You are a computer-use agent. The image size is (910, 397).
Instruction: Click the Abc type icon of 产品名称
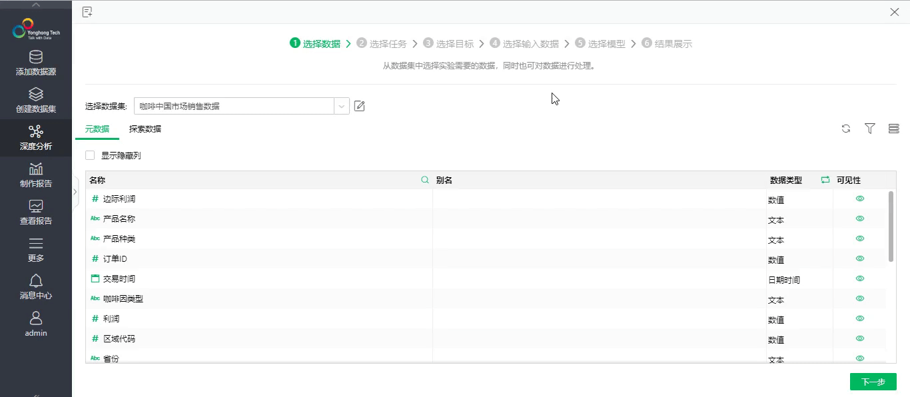click(95, 218)
